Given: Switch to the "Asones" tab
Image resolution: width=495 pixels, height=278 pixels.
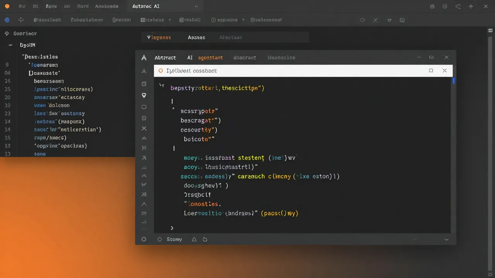Looking at the screenshot, I should pyautogui.click(x=196, y=37).
